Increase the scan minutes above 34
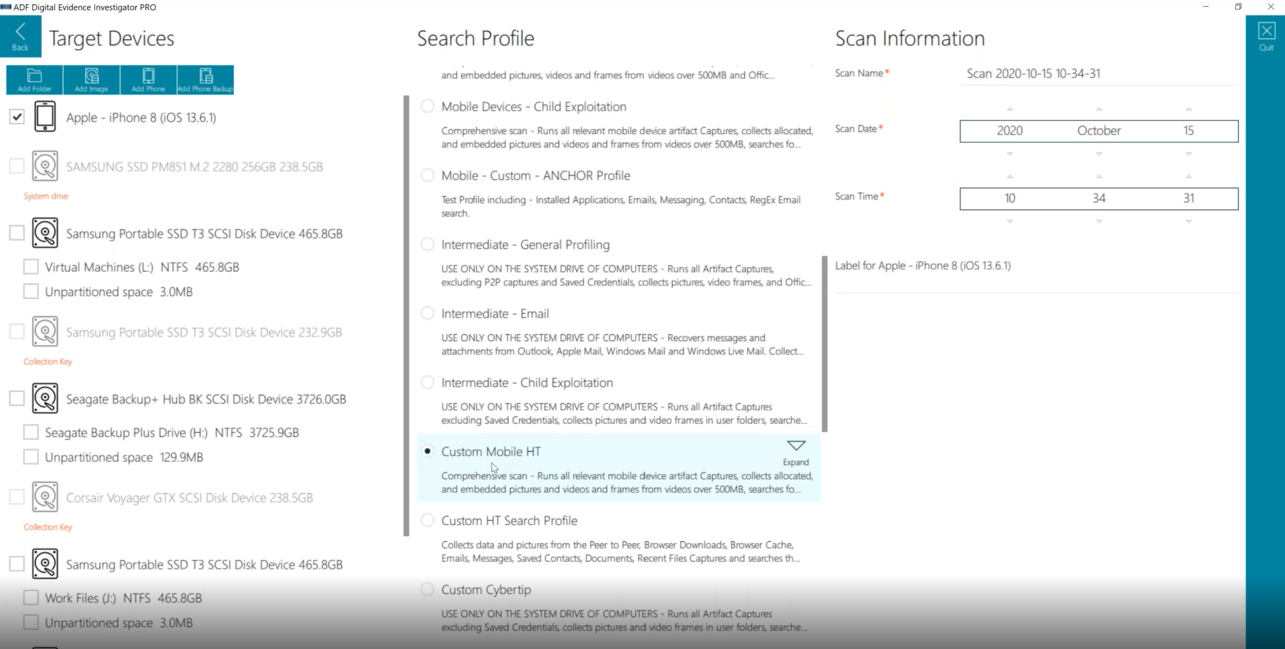The width and height of the screenshot is (1285, 649). tap(1099, 176)
